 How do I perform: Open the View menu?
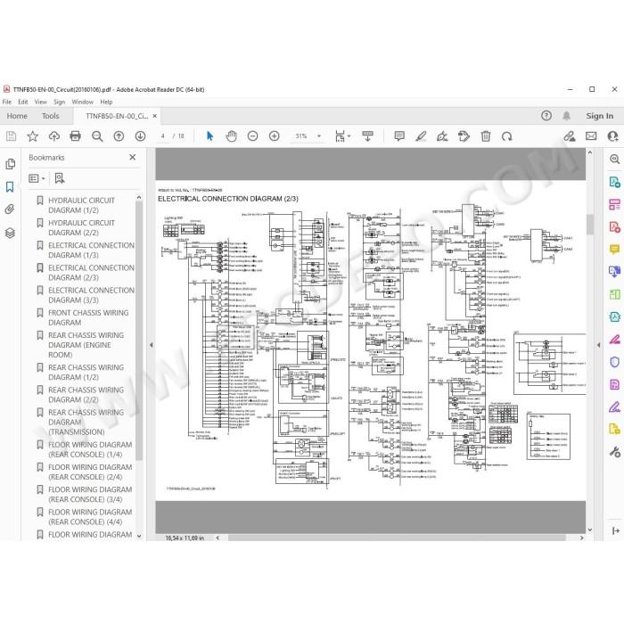tap(41, 102)
